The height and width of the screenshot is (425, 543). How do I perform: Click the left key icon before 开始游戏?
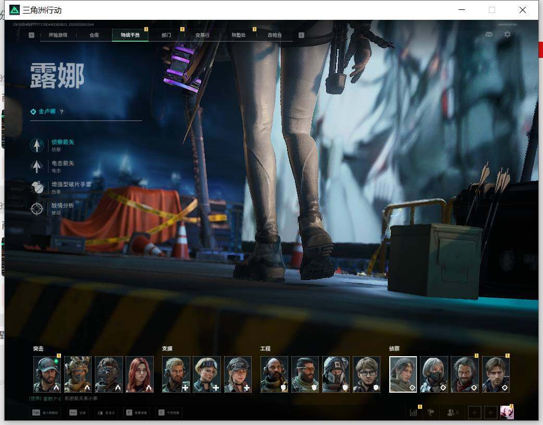[31, 35]
